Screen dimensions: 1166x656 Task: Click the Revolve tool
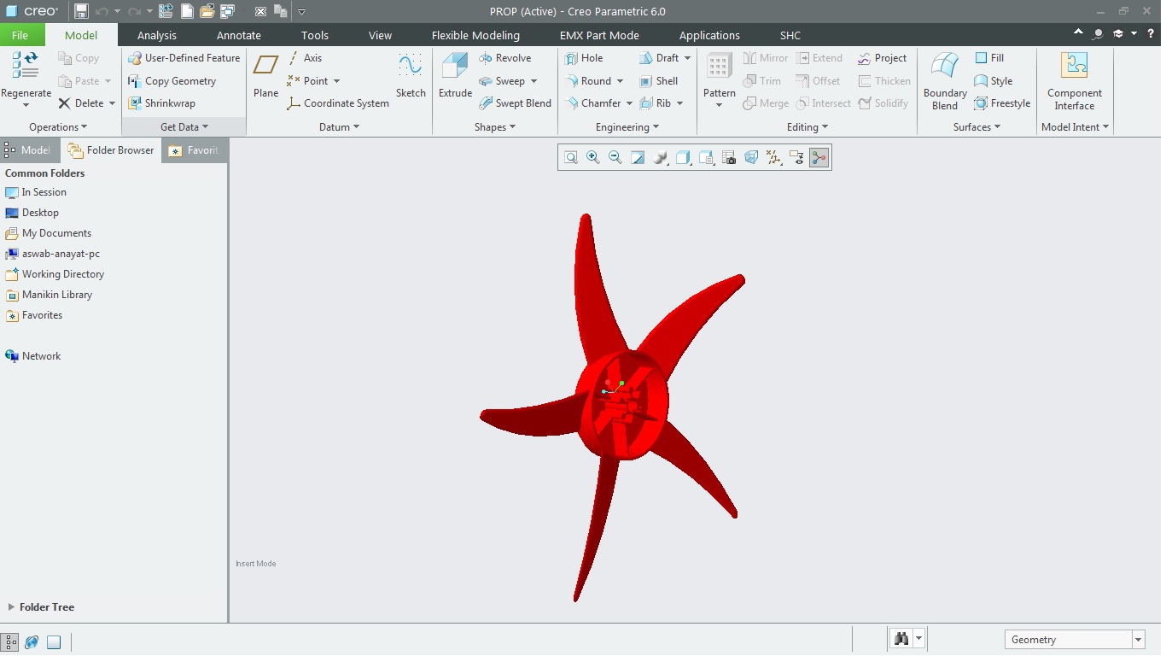coord(505,58)
